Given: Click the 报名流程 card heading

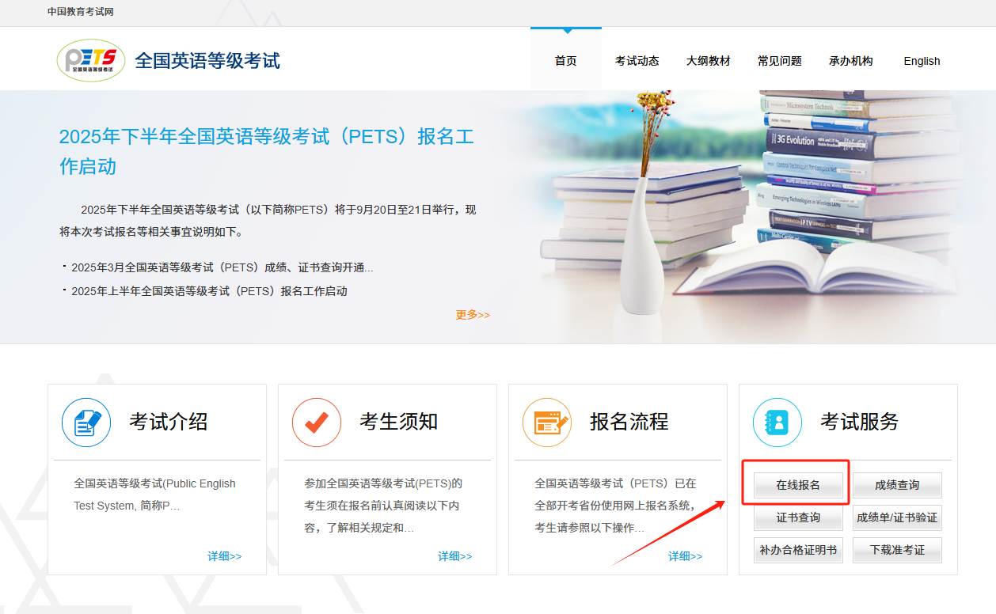Looking at the screenshot, I should tap(629, 422).
